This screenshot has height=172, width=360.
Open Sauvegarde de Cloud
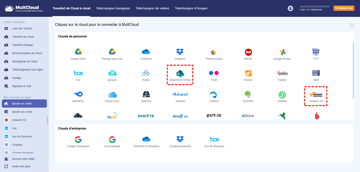click(x=24, y=61)
